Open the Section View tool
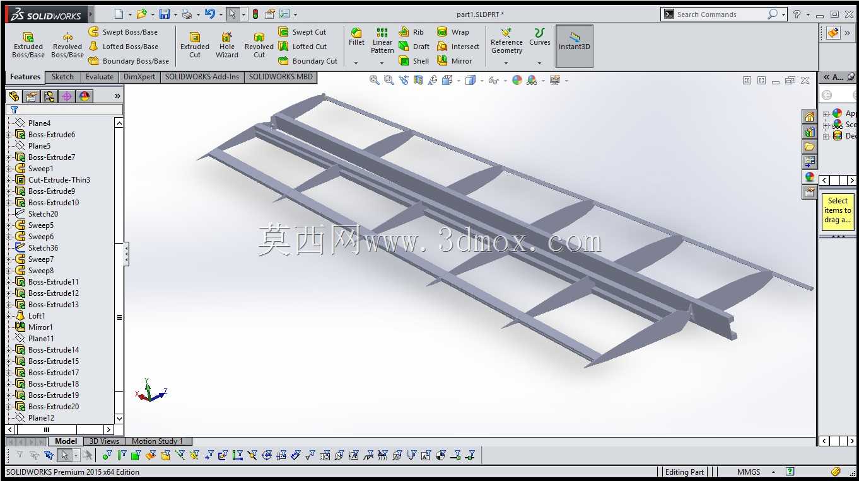Viewport: 859px width, 481px height. 418,80
